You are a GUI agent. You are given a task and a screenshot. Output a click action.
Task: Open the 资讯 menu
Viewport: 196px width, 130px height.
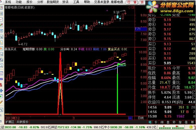coord(65,2)
